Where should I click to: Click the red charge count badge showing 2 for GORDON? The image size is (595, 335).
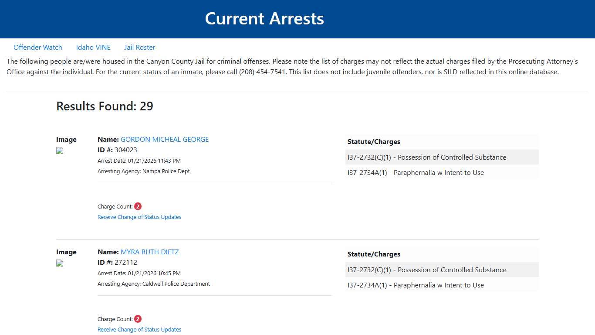point(138,206)
